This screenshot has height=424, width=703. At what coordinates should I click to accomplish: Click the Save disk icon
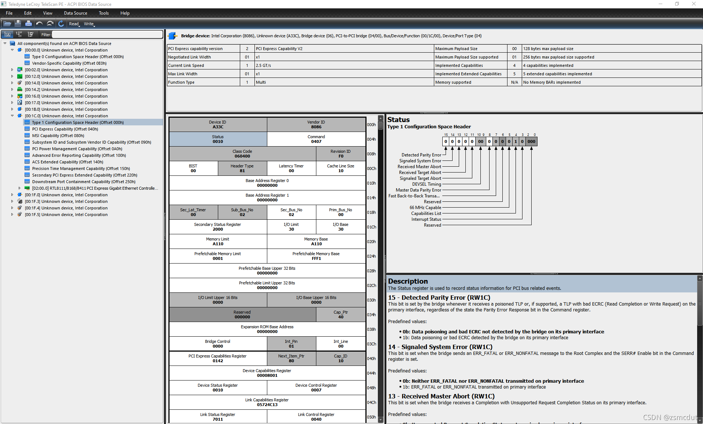18,24
